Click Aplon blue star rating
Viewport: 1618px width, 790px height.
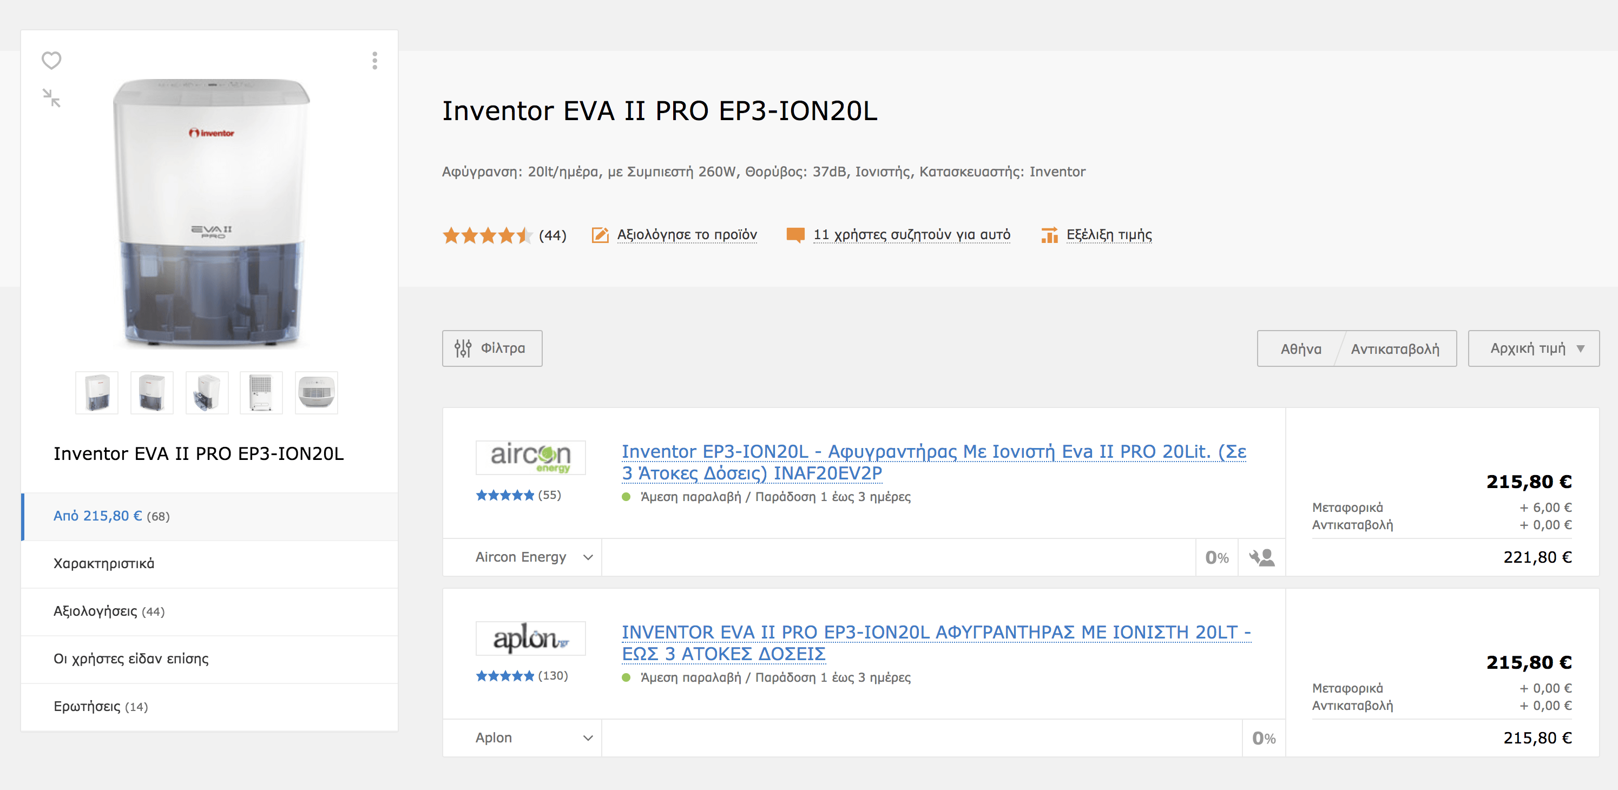tap(505, 676)
